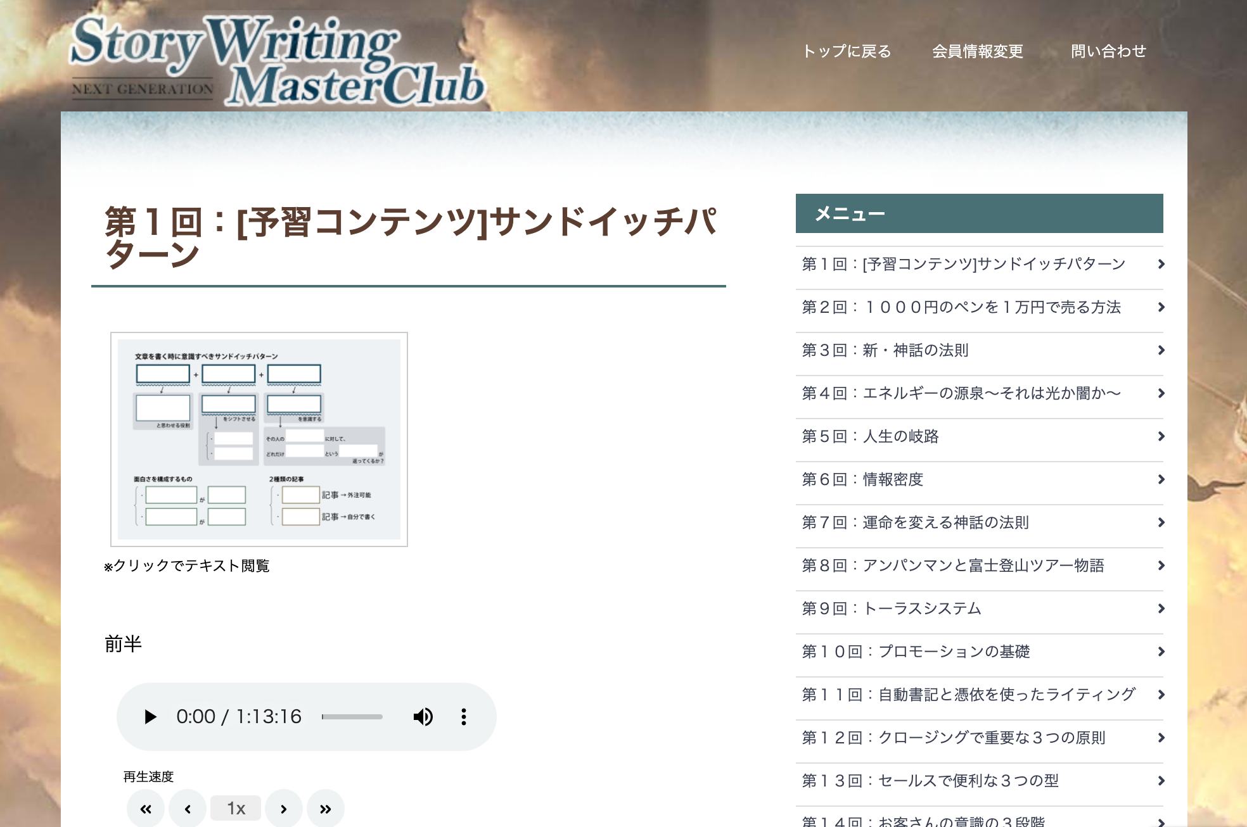This screenshot has width=1247, height=827.
Task: Increase playback speed with single right arrow
Action: (x=283, y=809)
